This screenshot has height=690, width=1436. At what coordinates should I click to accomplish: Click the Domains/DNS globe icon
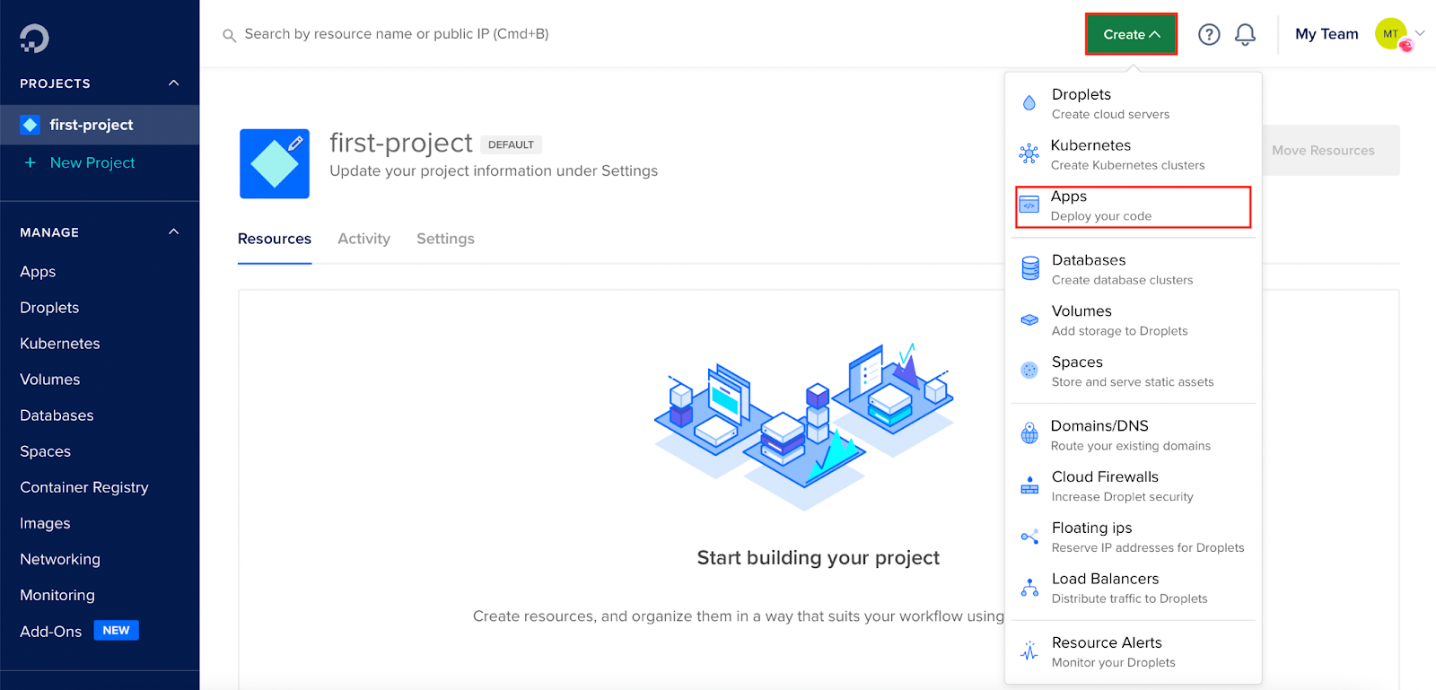tap(1029, 434)
